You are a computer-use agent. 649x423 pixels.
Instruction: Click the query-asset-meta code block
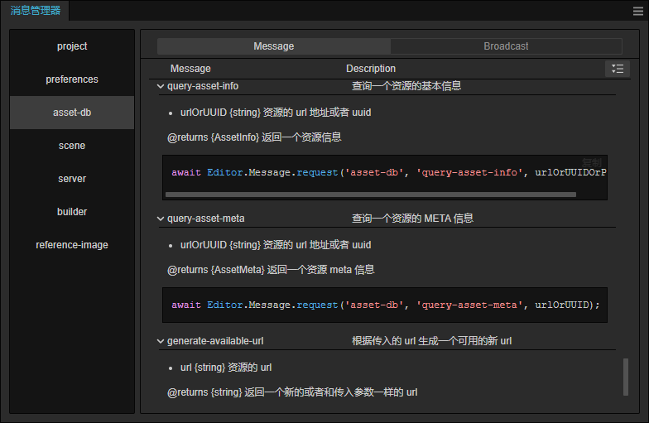pos(385,305)
